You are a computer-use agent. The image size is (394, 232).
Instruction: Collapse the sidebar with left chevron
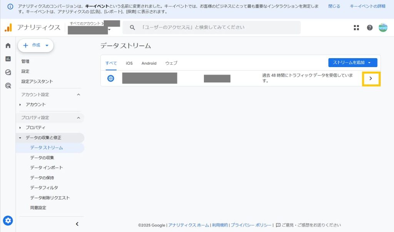pos(77,224)
